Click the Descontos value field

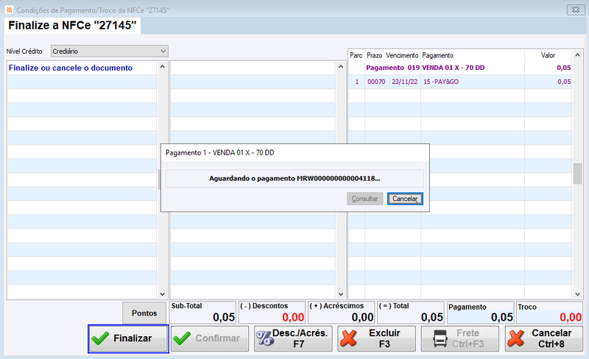pyautogui.click(x=272, y=313)
